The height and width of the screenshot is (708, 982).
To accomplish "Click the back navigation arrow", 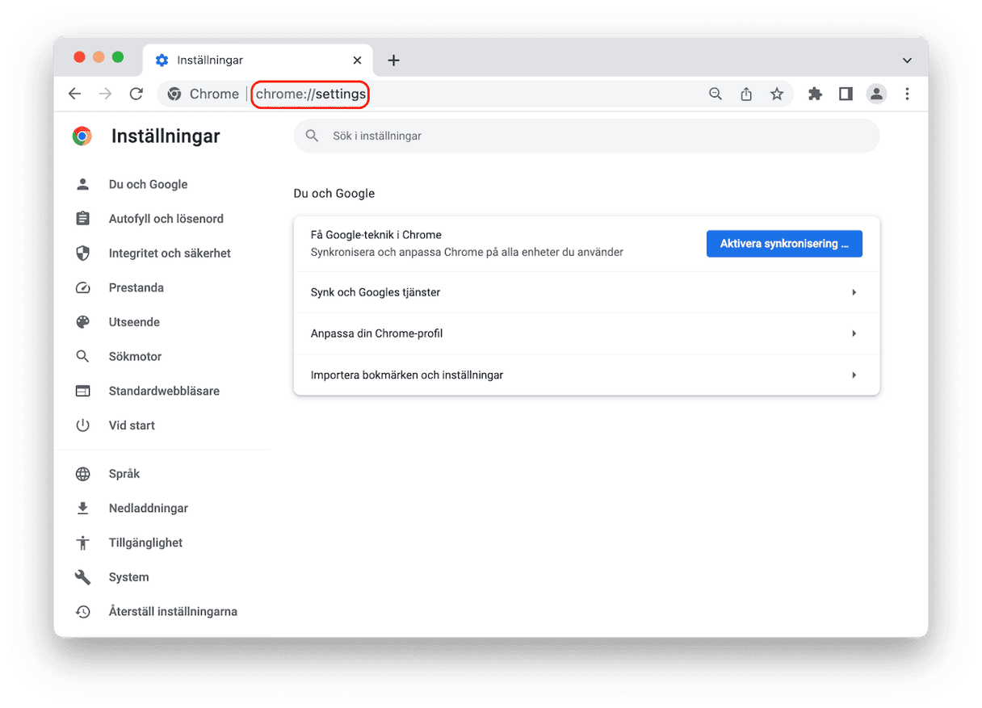I will [x=75, y=94].
